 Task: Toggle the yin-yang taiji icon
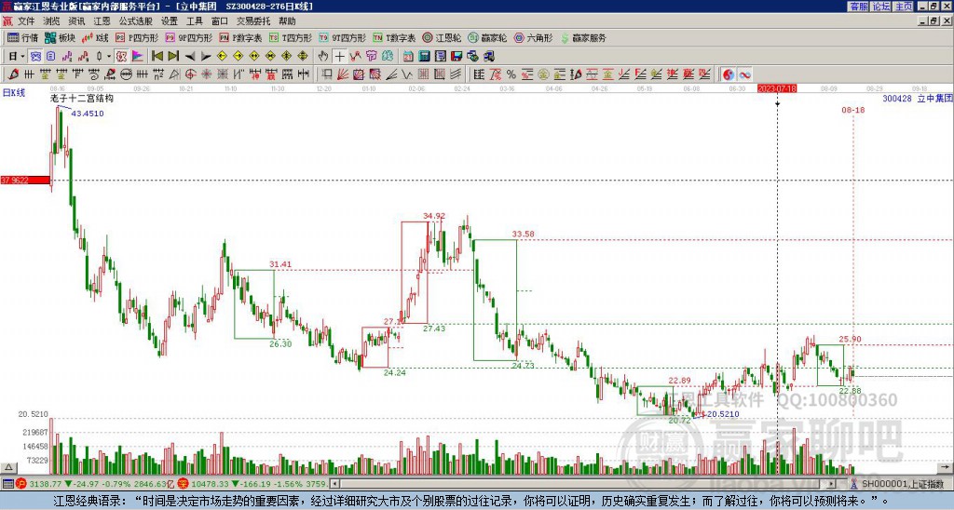pyautogui.click(x=729, y=74)
